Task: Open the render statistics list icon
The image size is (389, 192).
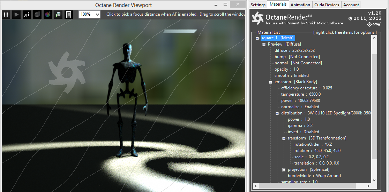Action: click(69, 15)
